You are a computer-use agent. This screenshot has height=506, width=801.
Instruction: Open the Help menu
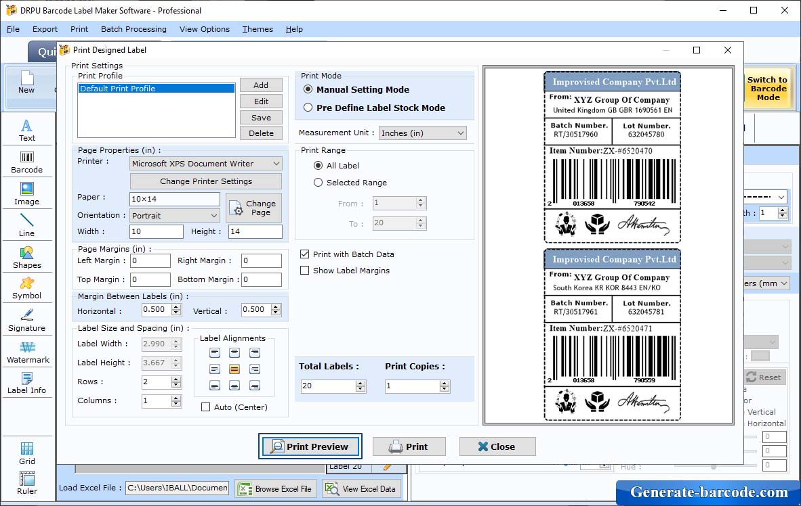(294, 29)
